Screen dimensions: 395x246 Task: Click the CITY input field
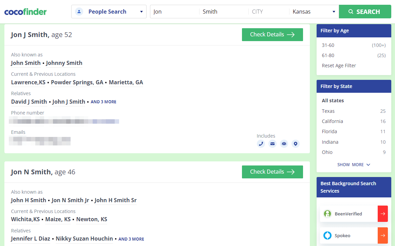point(269,12)
